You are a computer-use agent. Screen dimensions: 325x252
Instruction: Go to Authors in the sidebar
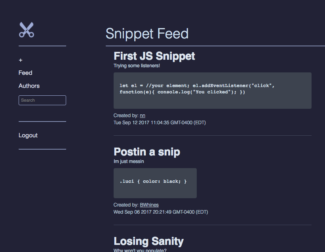(x=29, y=86)
